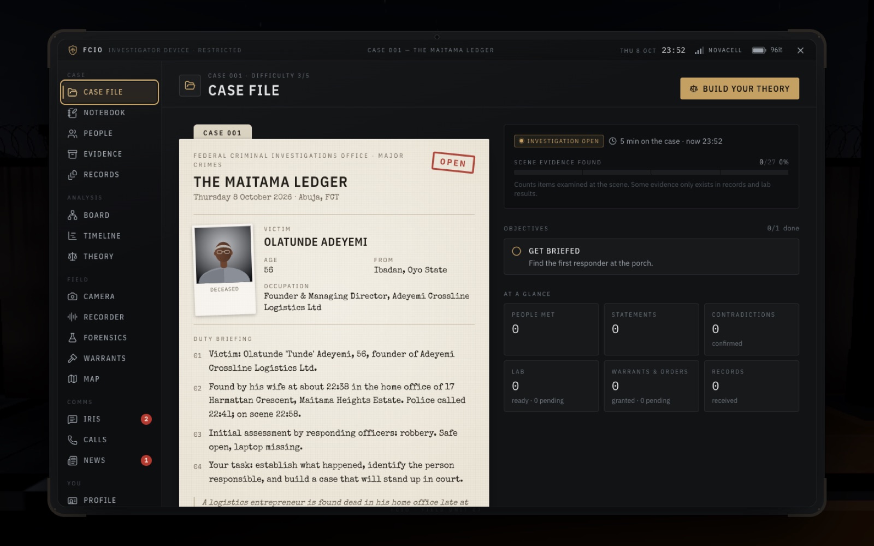Open the News icon
Image resolution: width=874 pixels, height=546 pixels.
[72, 461]
